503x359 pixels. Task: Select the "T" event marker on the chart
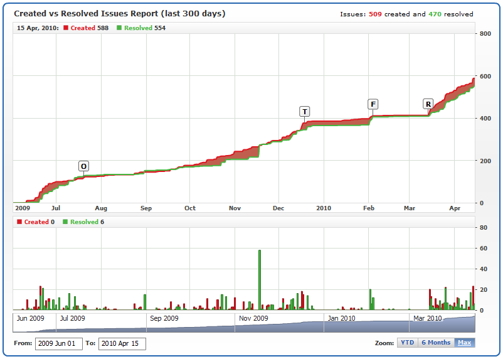pos(305,112)
